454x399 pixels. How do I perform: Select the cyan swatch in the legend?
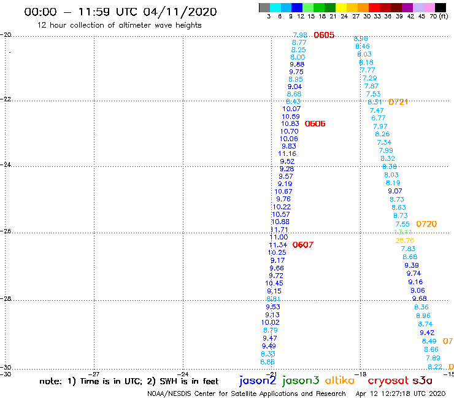click(275, 7)
